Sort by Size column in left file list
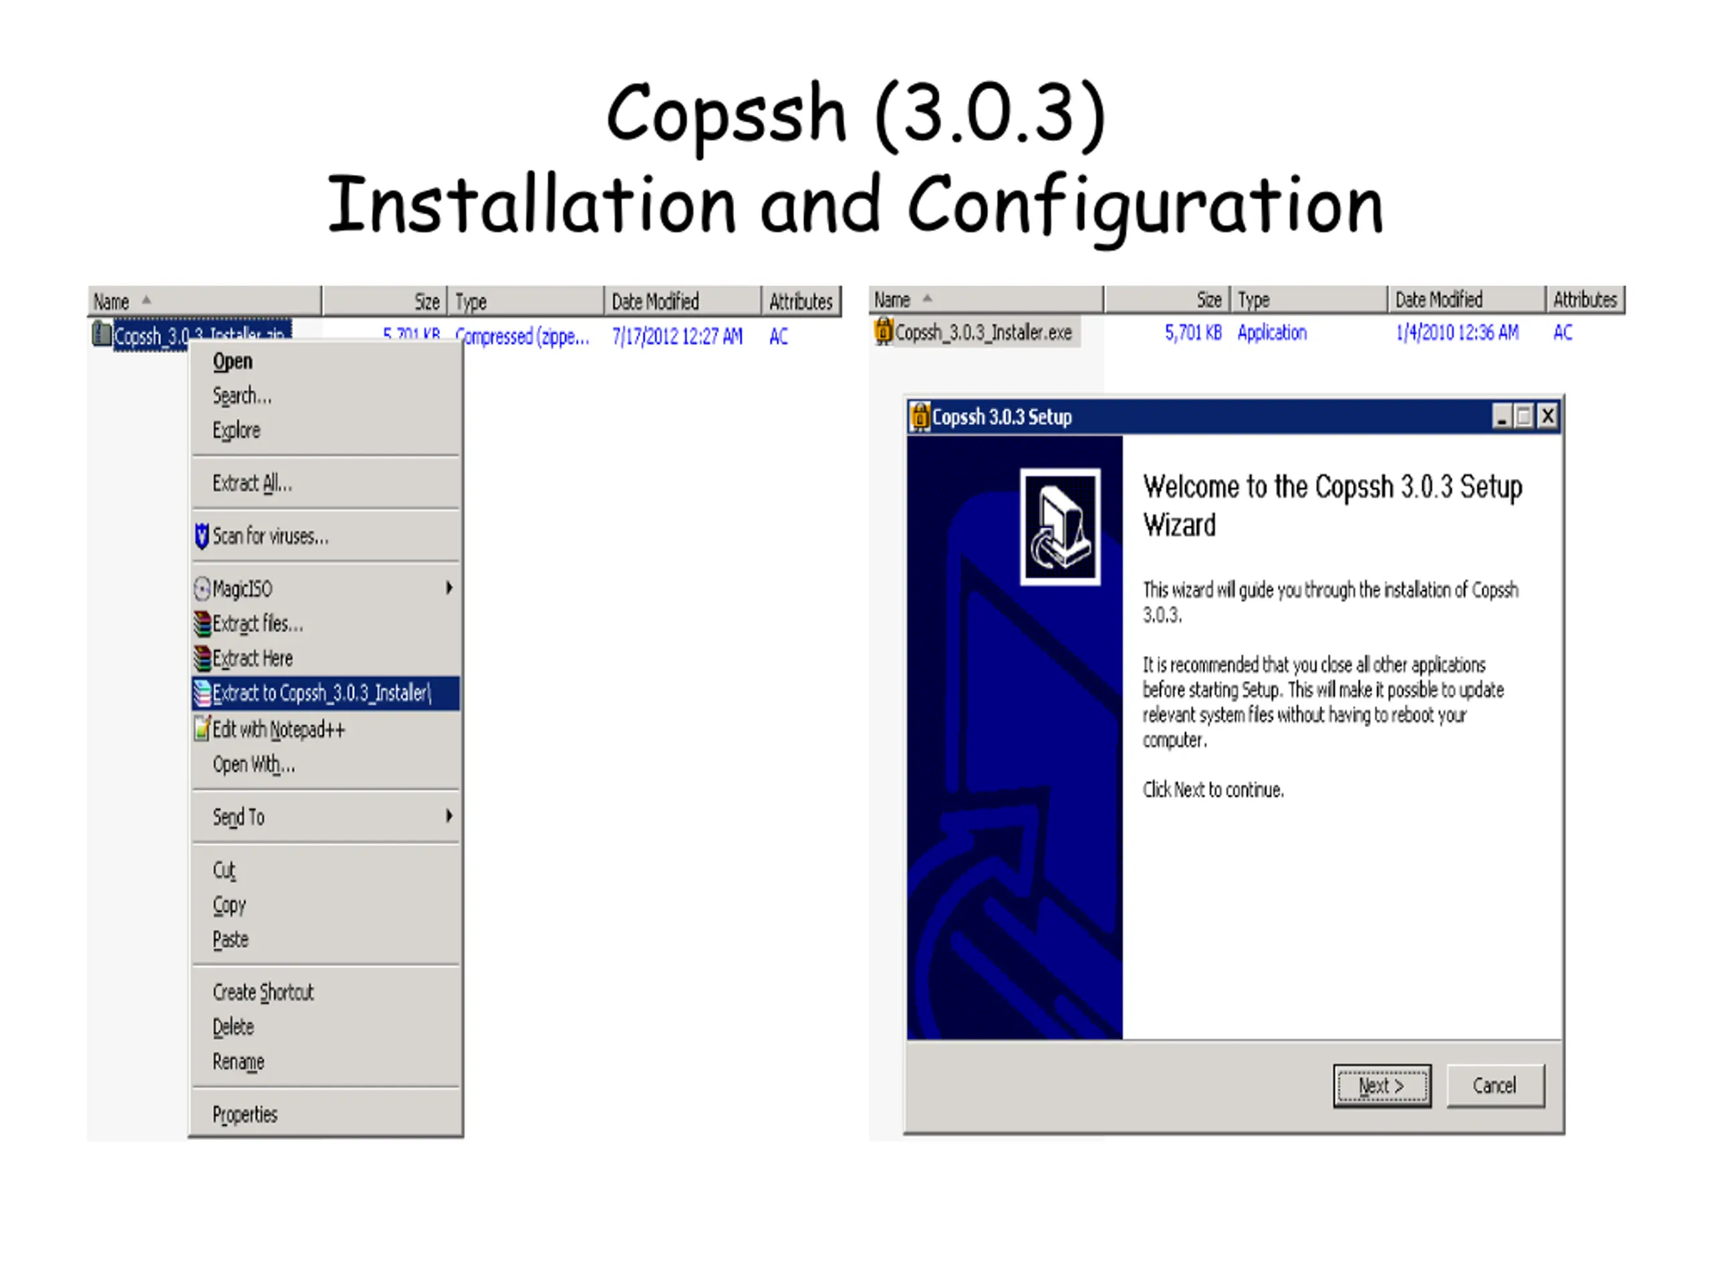Viewport: 1711px width, 1283px height. pyautogui.click(x=384, y=301)
